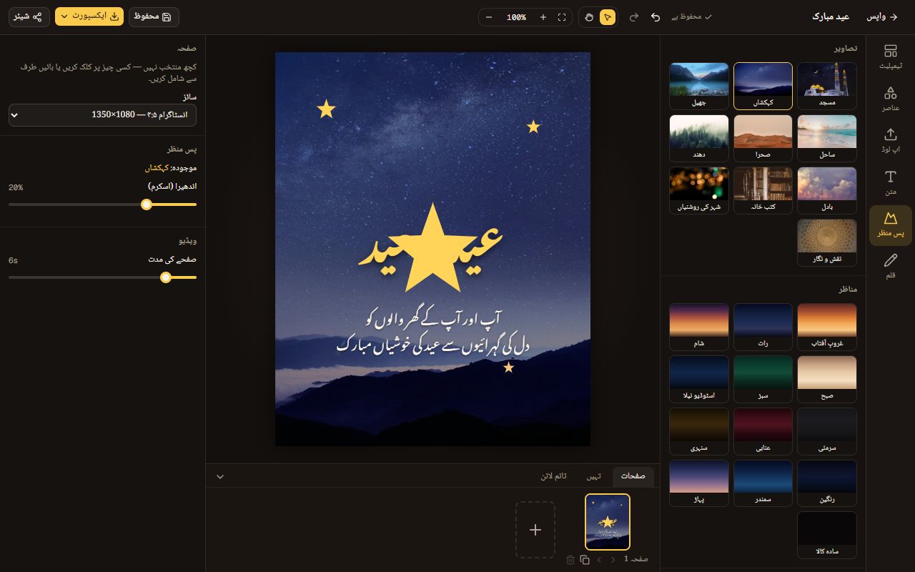Switch to the تہیں layers tab
Viewport: 915px width, 572px height.
pyautogui.click(x=594, y=476)
